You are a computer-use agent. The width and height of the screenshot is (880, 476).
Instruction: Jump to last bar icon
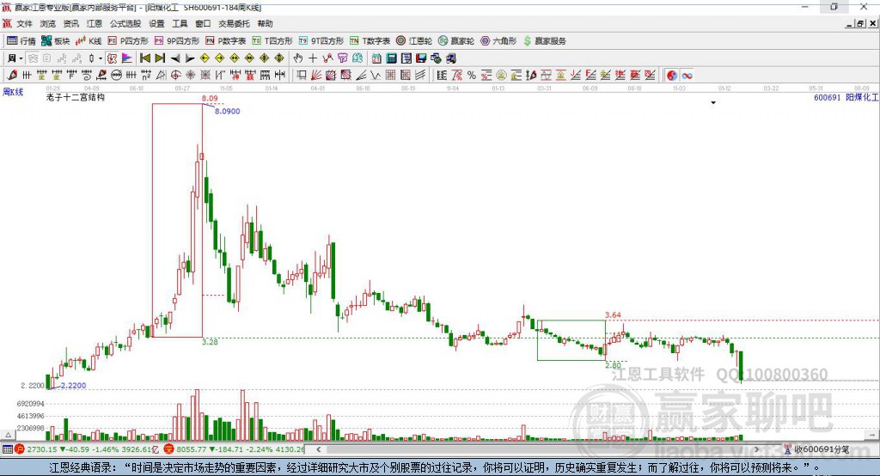(x=160, y=58)
